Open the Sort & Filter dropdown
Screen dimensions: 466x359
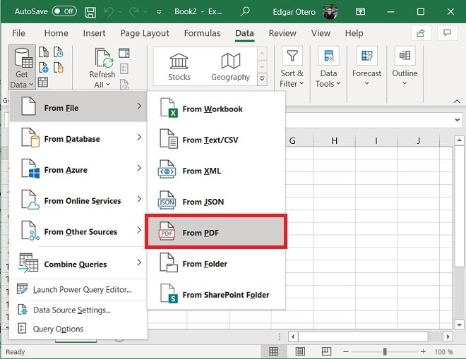point(292,68)
